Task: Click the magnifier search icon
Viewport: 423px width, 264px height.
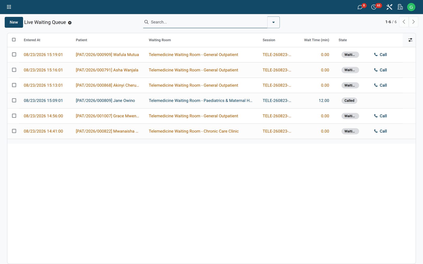Action: point(146,22)
